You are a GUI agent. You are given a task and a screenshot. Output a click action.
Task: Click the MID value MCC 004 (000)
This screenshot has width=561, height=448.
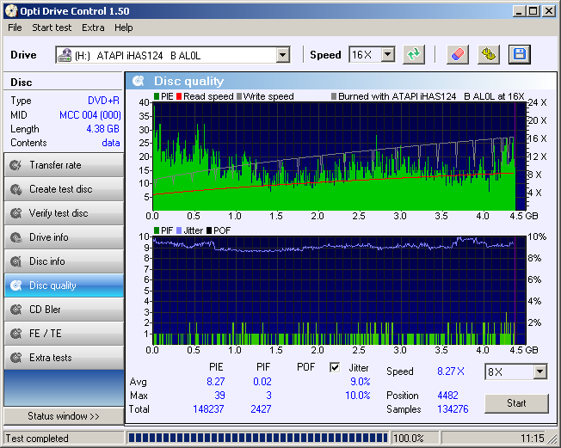pos(90,115)
